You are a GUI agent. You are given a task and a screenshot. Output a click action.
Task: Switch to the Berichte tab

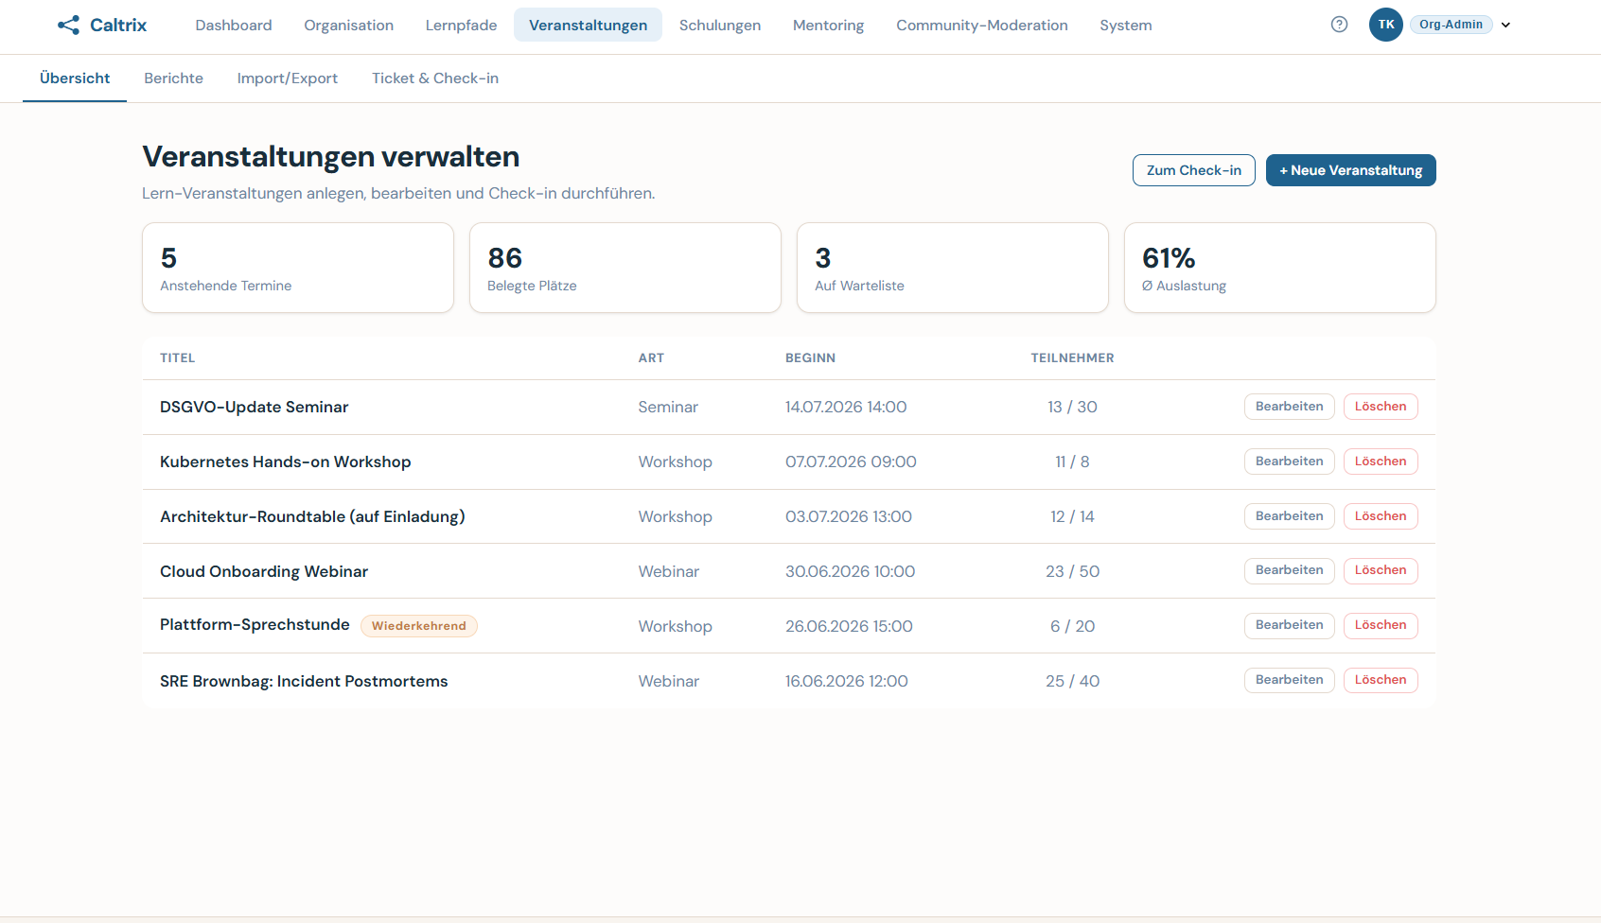(173, 78)
